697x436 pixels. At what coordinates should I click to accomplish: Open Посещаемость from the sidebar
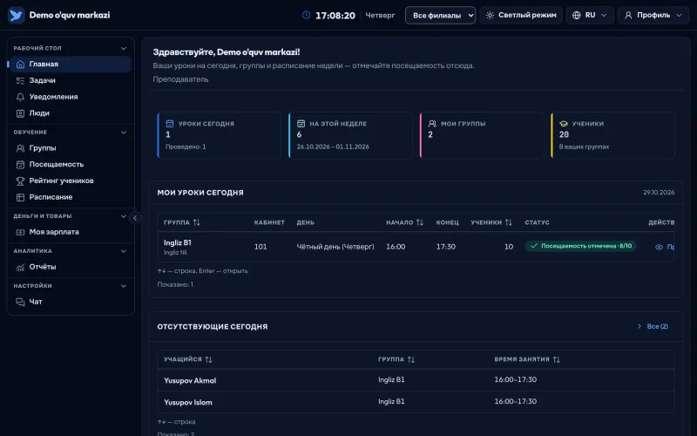(x=71, y=165)
